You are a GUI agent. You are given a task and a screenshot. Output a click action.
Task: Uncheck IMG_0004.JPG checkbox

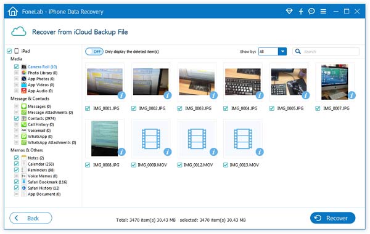(x=226, y=108)
